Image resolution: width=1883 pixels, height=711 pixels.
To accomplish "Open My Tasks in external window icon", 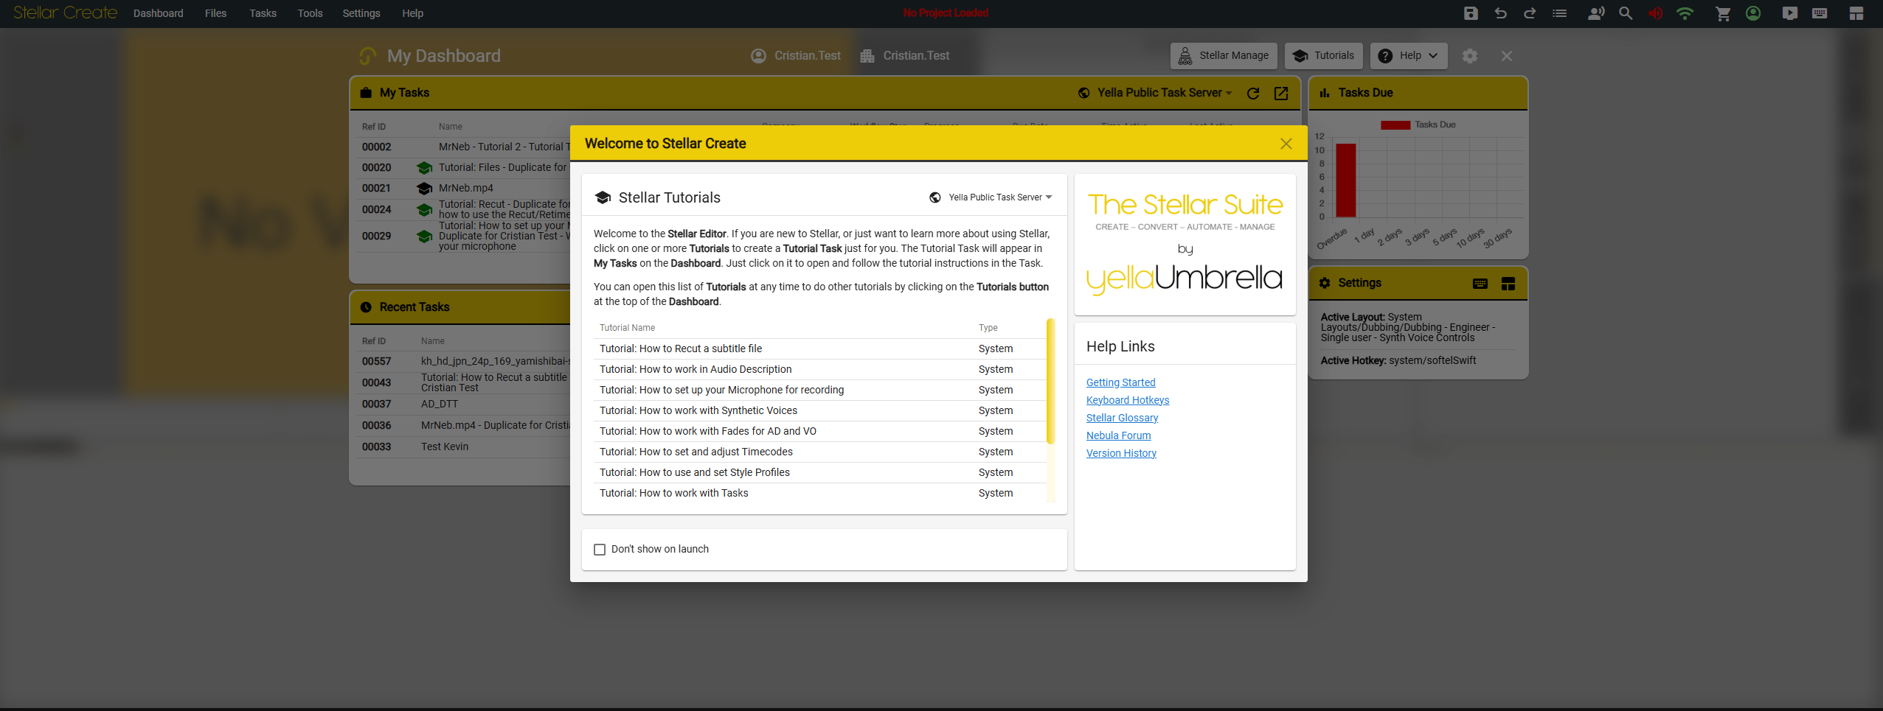I will (x=1281, y=93).
